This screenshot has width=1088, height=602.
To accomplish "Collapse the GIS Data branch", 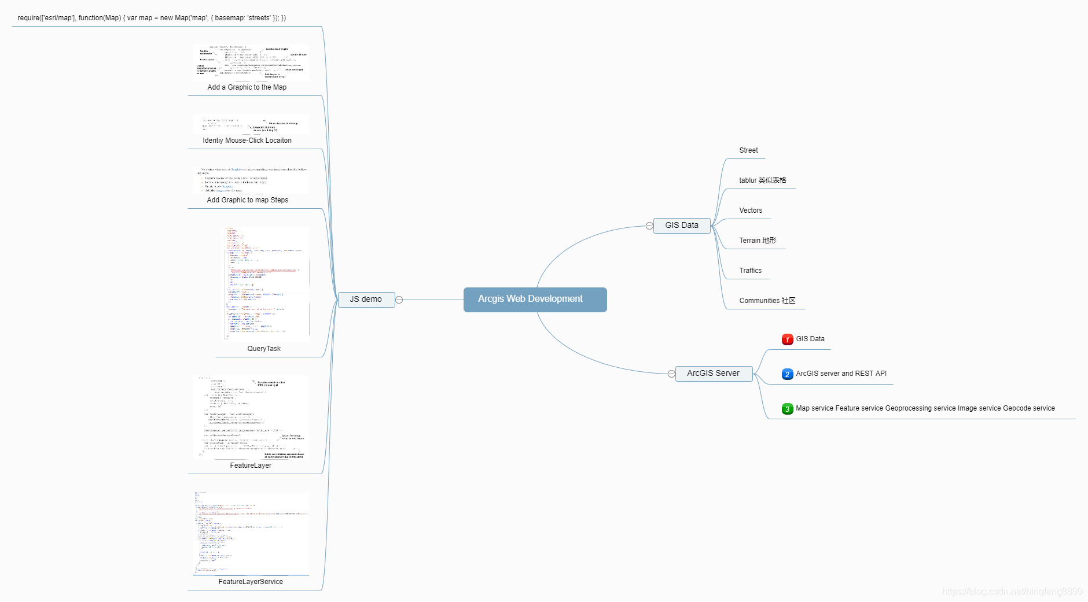I will click(x=649, y=226).
